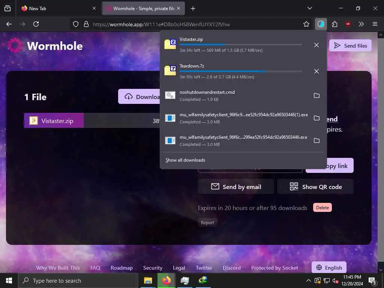
Task: Click the Download button
Action: coord(139,97)
